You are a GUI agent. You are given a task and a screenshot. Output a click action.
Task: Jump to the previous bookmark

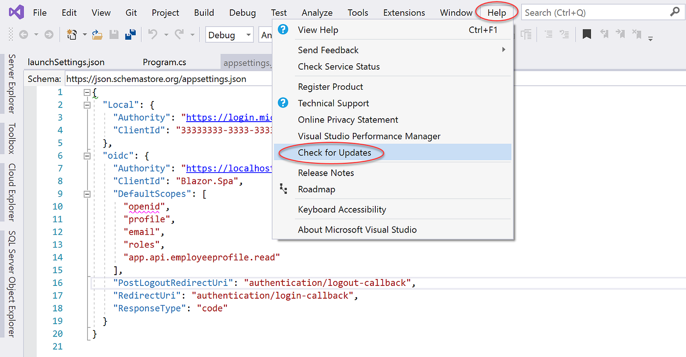(605, 34)
